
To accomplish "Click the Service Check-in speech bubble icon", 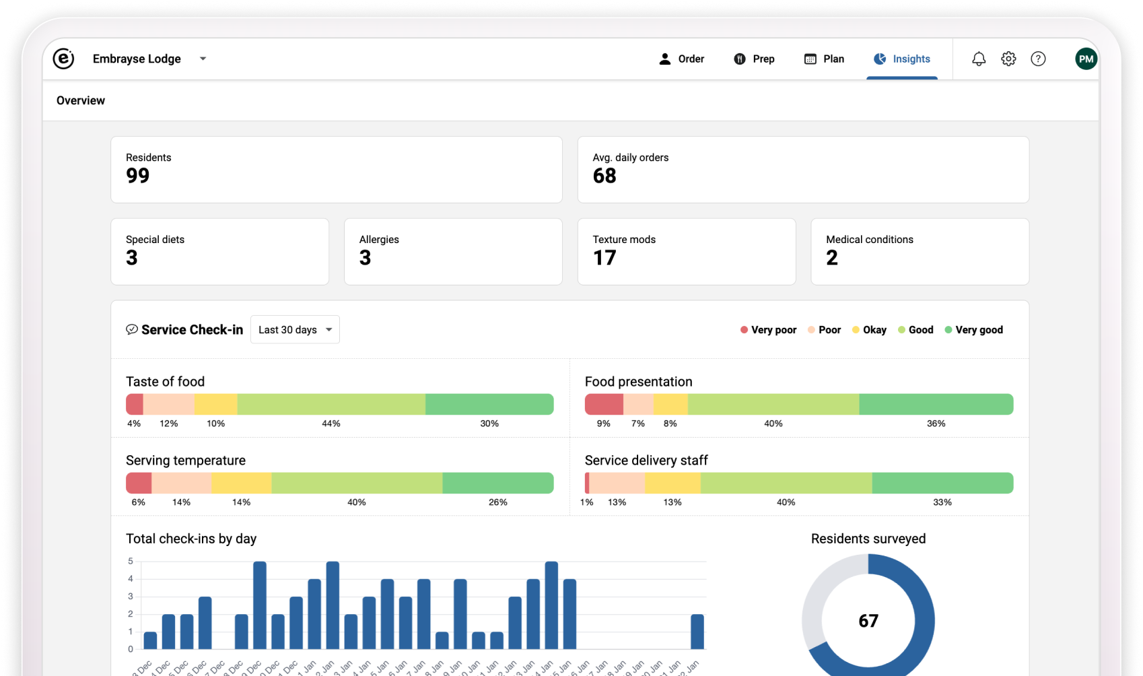I will (x=132, y=329).
